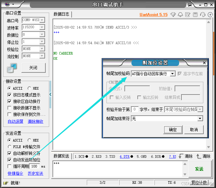Toggle the 7.RI signal link

(173, 157)
